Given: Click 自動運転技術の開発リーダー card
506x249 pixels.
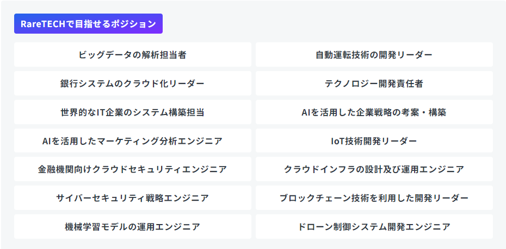Looking at the screenshot, I should coord(374,55).
